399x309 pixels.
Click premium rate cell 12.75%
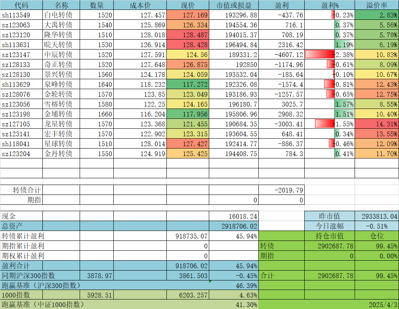pos(377,94)
